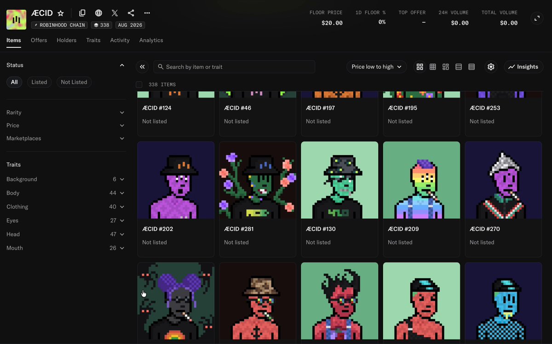The height and width of the screenshot is (344, 552).
Task: Switch to list view layout
Action: click(459, 67)
